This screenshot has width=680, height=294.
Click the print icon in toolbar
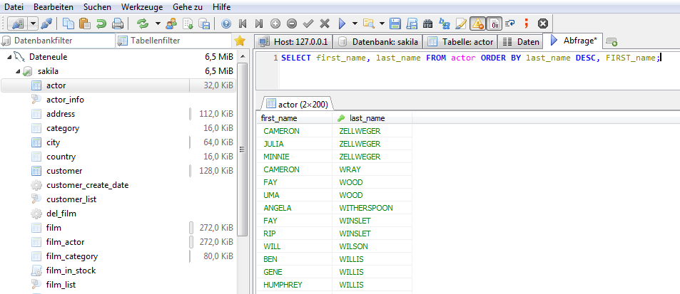pos(118,23)
